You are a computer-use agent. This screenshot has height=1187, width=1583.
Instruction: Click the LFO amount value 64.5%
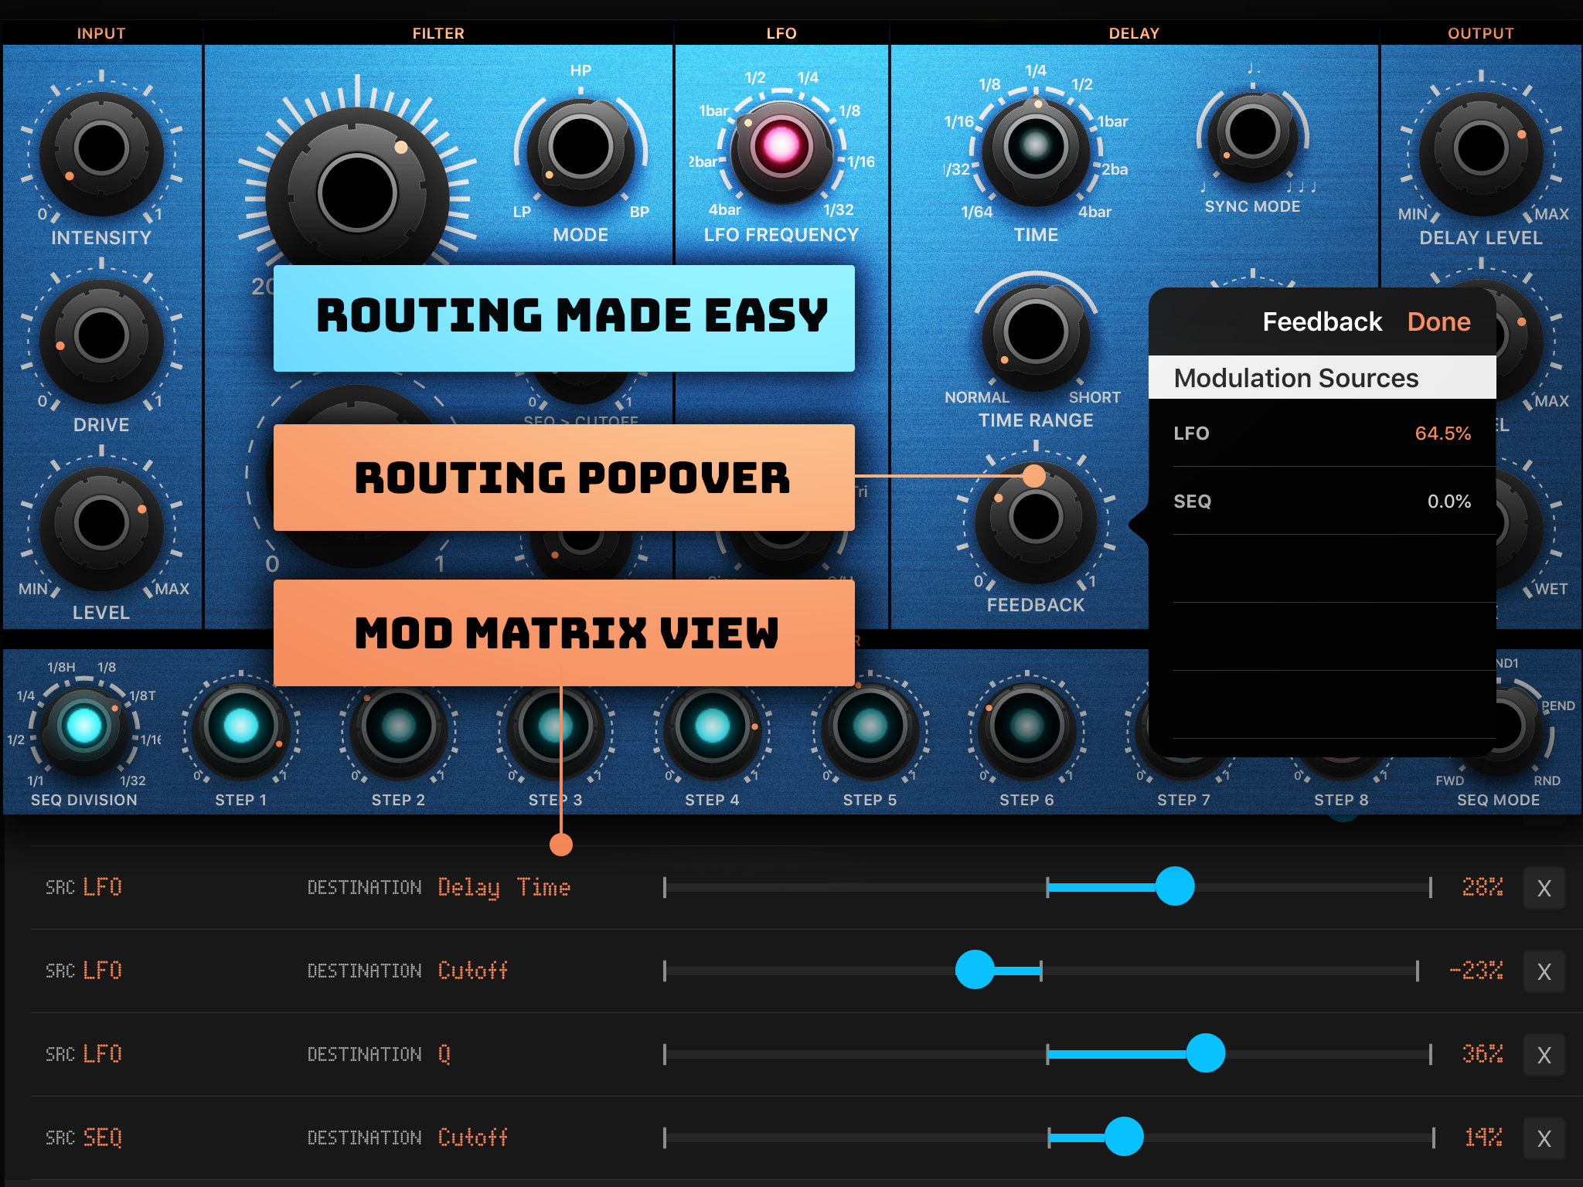(x=1442, y=434)
